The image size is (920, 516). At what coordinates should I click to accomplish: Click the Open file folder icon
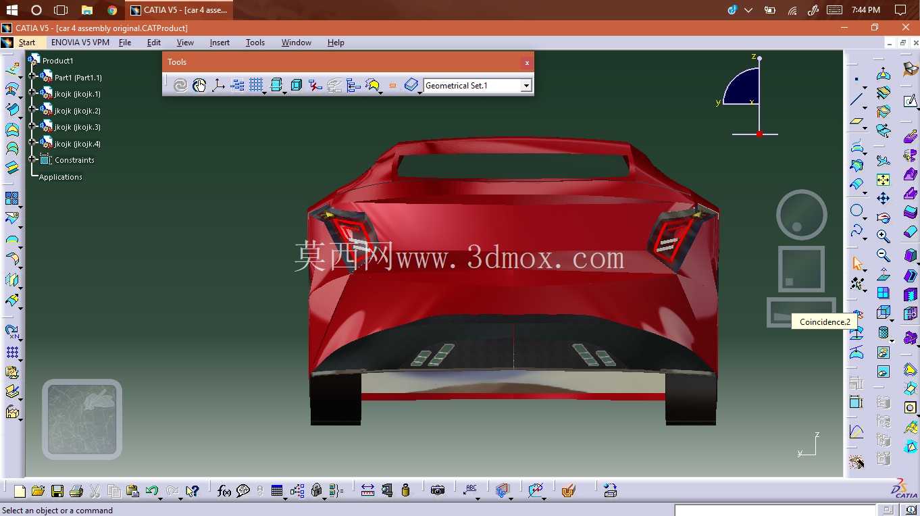(38, 491)
